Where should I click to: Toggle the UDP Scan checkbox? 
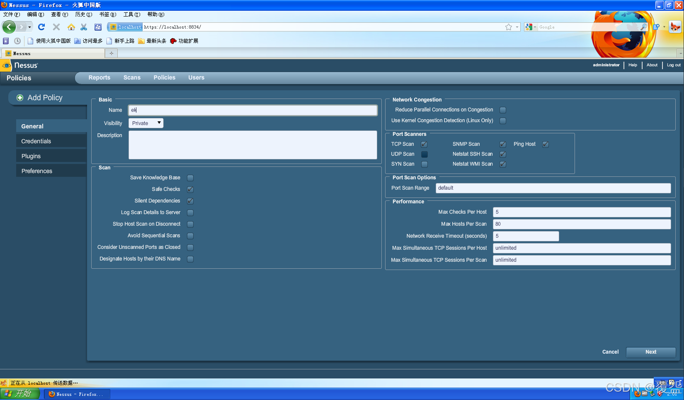click(424, 154)
